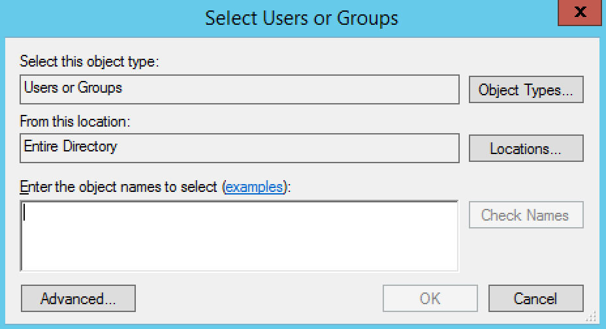This screenshot has height=329, width=606.
Task: Click the 'Entire Directory' location field
Action: (240, 148)
